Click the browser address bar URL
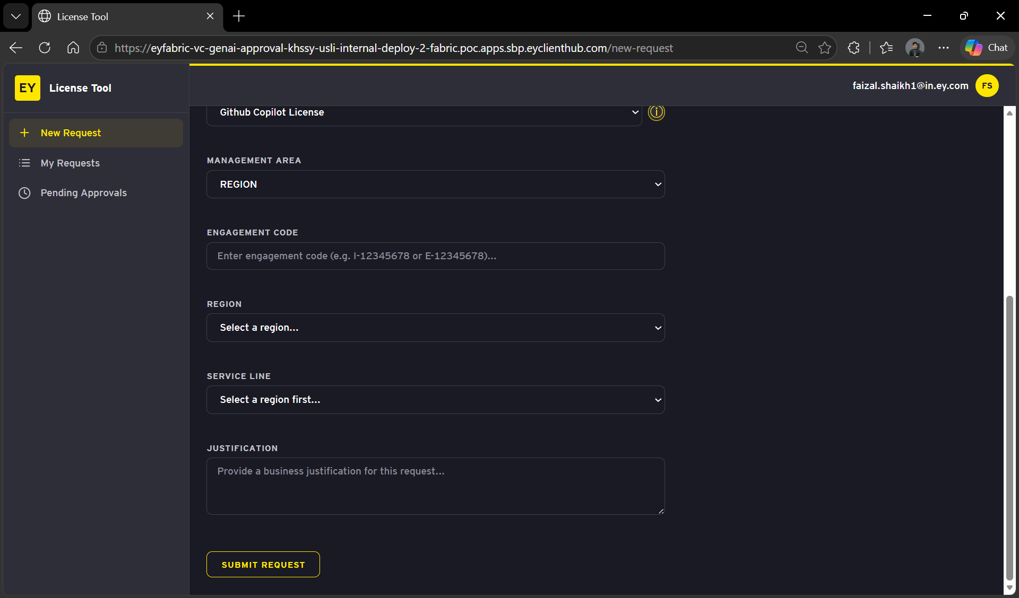 394,48
